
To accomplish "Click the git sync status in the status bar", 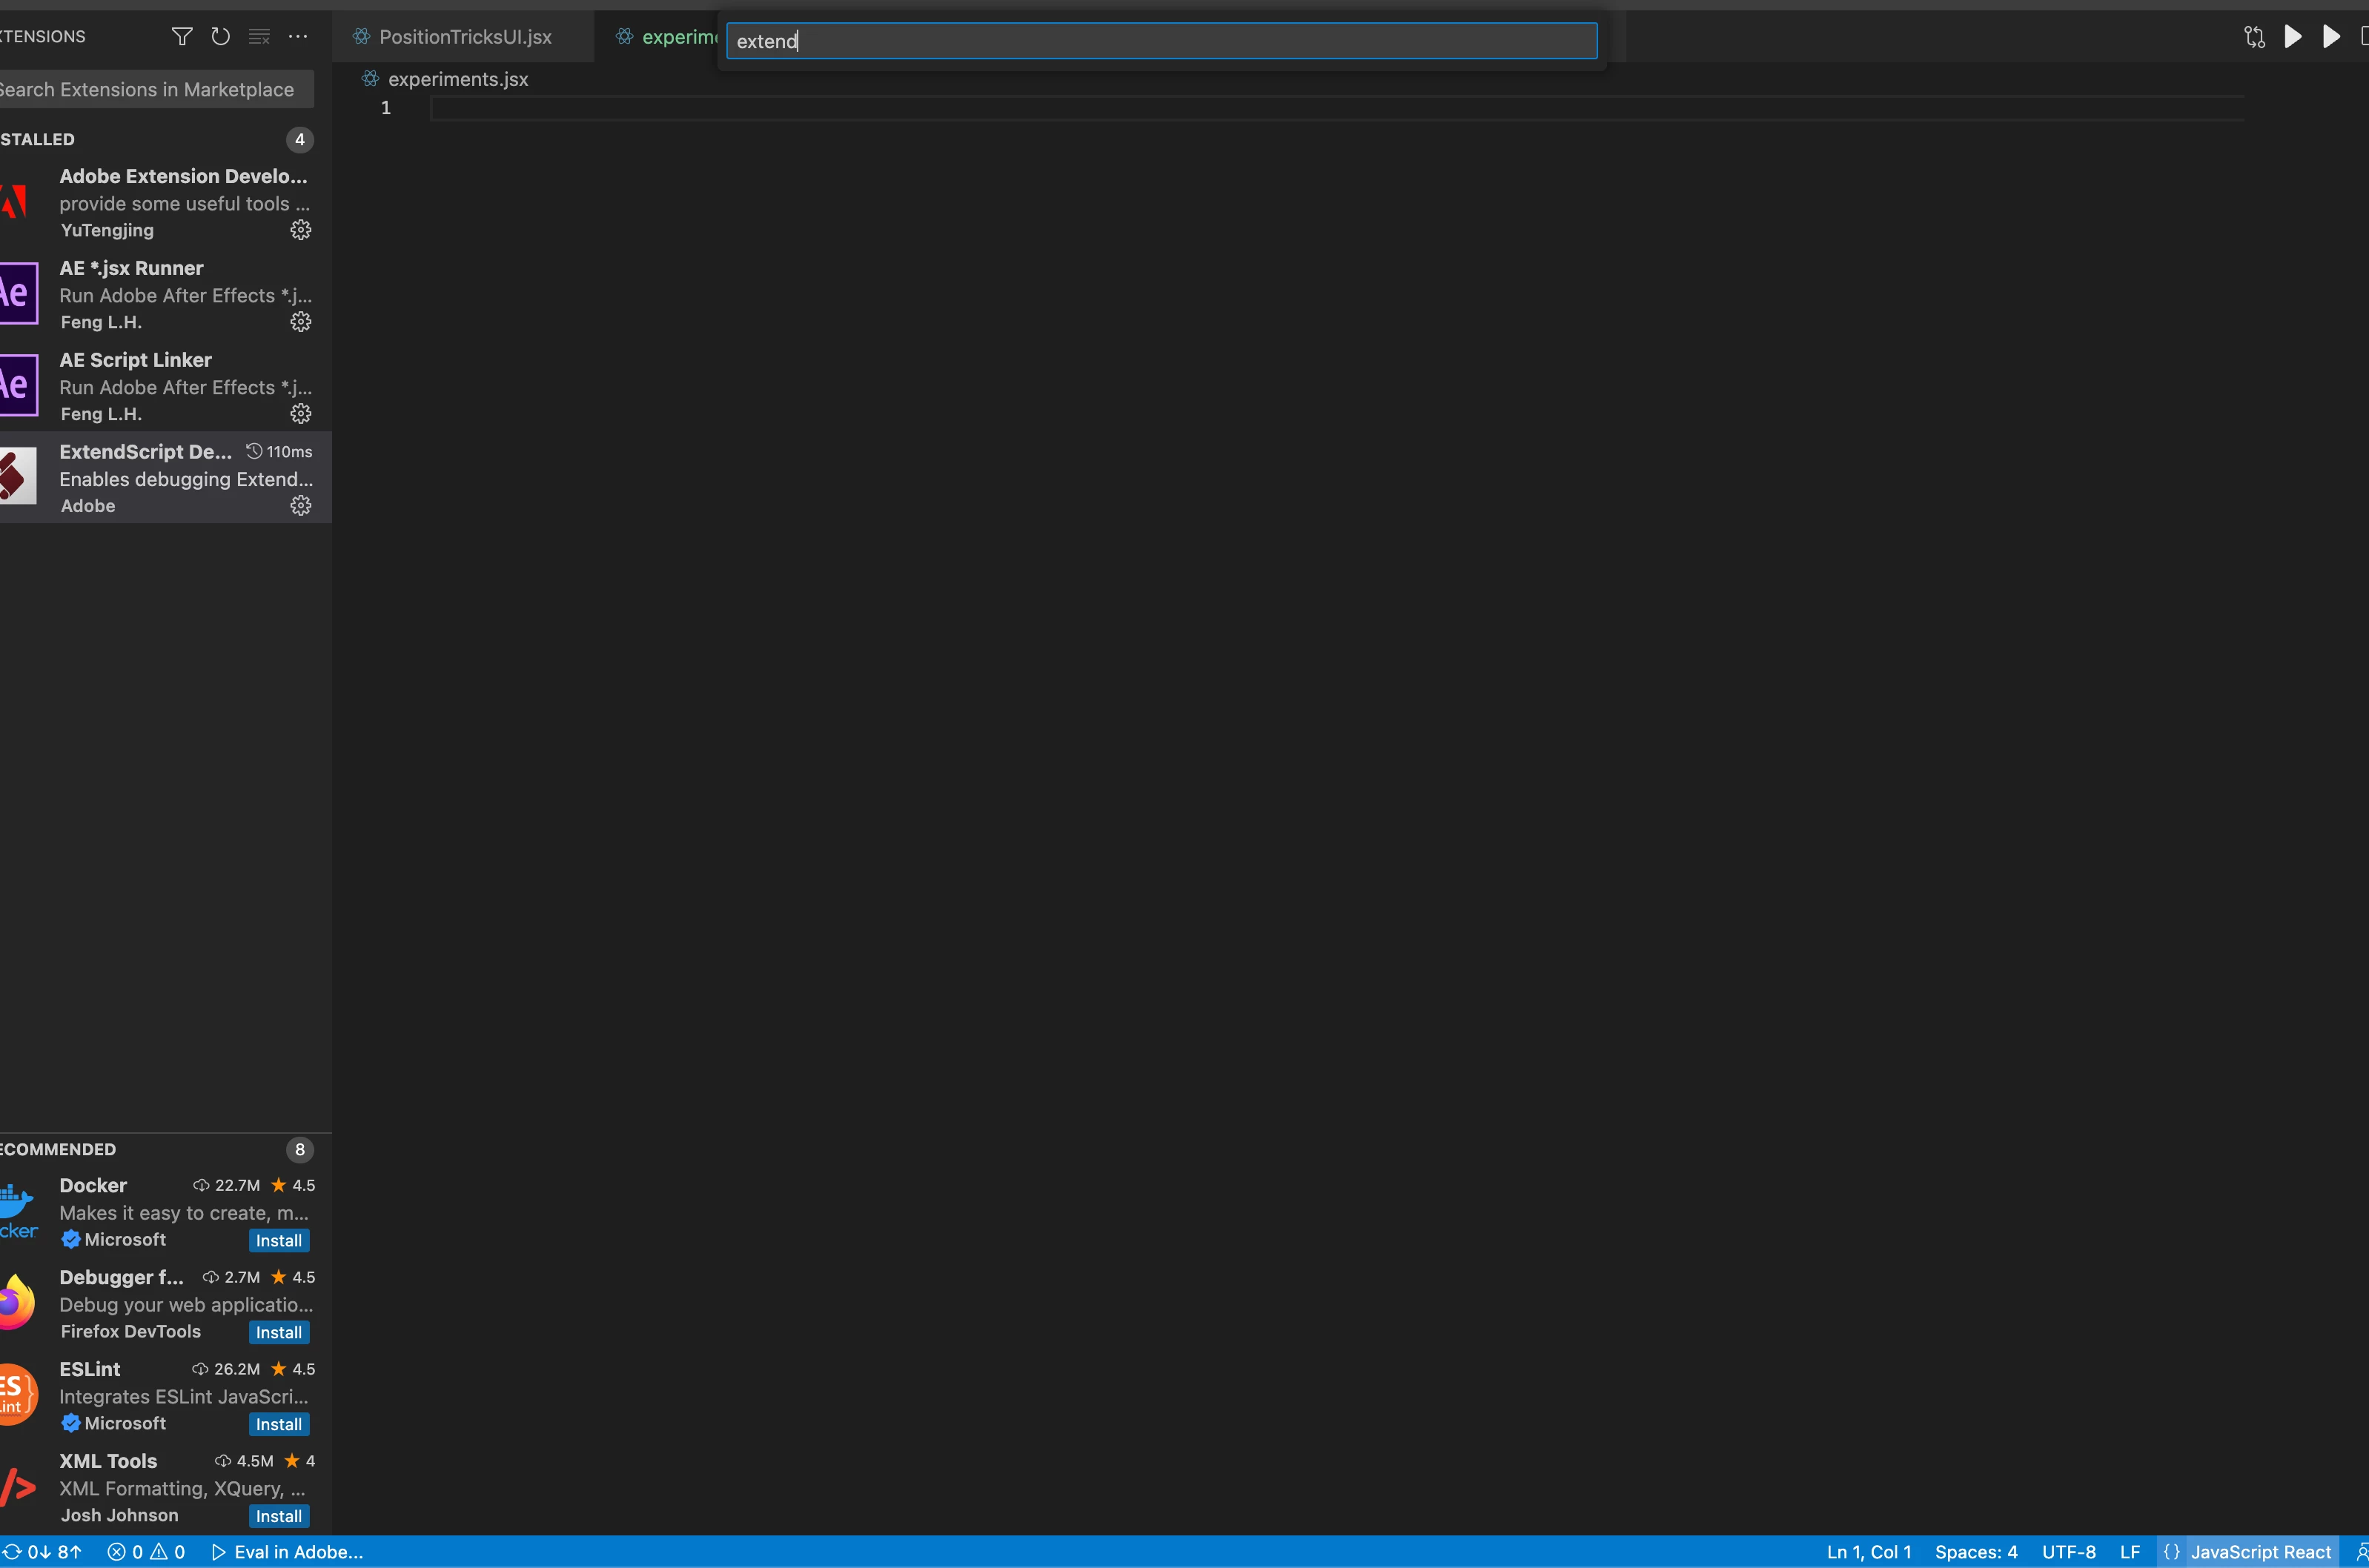I will click(x=42, y=1552).
